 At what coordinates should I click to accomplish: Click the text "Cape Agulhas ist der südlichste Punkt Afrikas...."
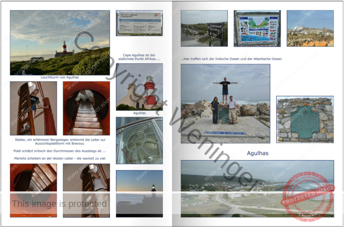[139, 57]
